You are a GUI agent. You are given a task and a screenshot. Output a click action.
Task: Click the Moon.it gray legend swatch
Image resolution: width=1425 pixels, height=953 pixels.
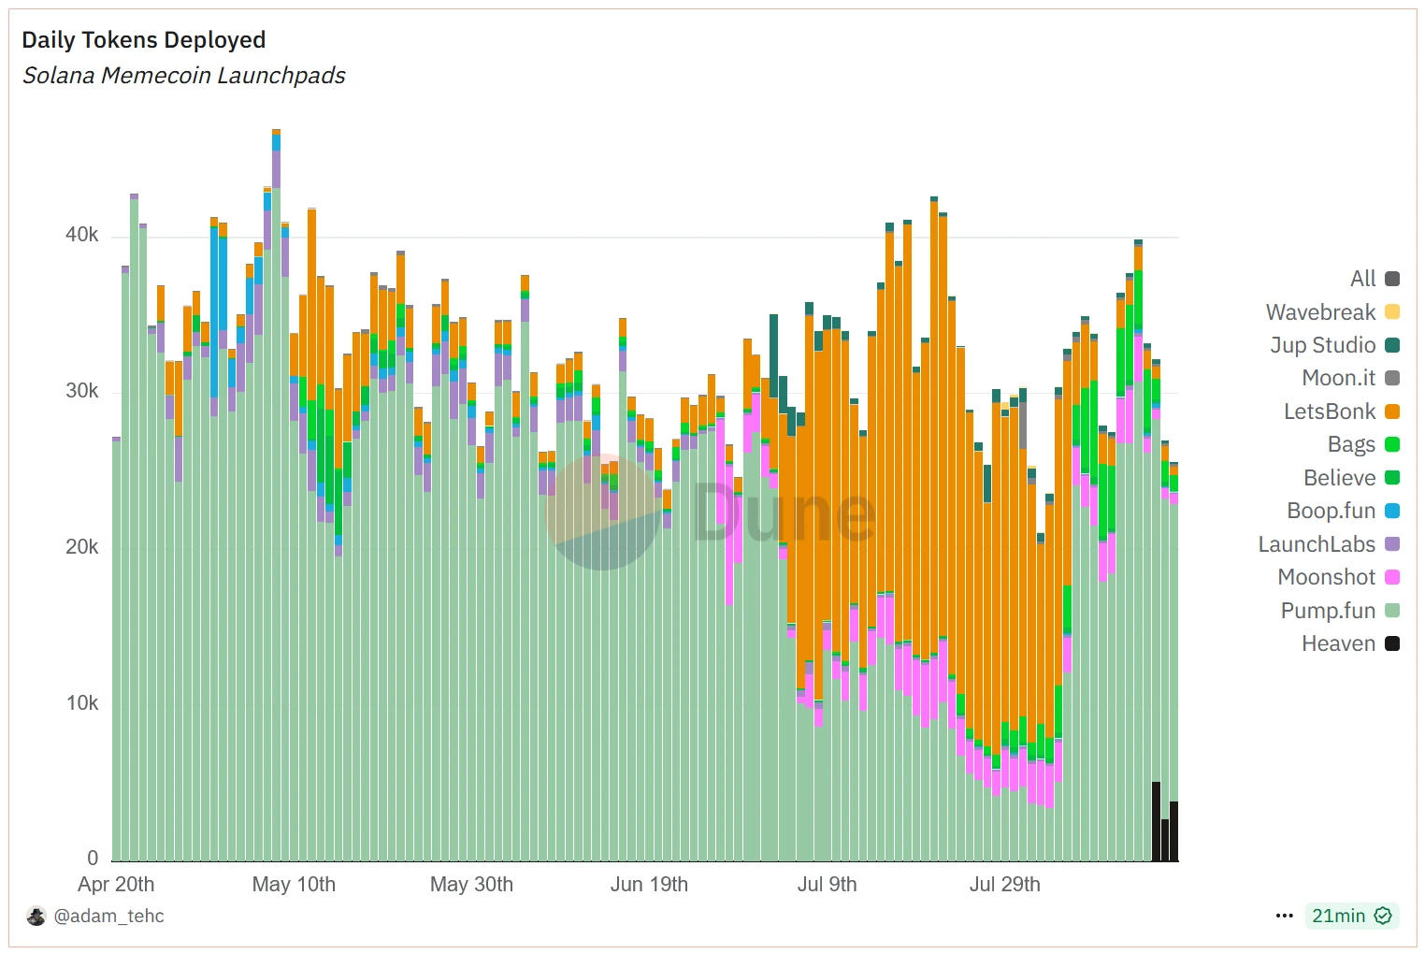1392,378
